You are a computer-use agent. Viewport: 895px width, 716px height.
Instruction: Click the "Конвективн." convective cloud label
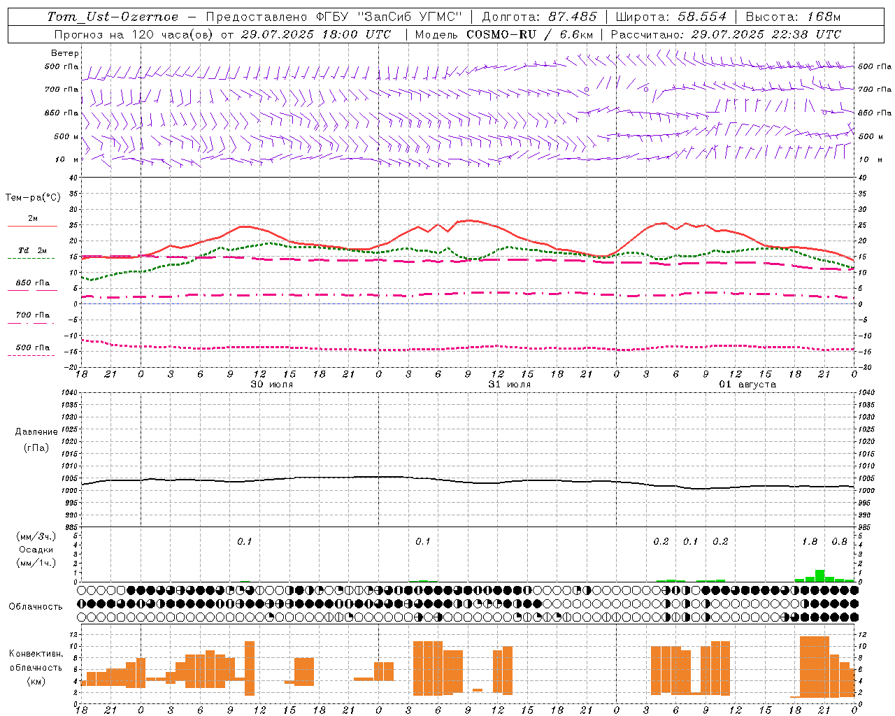tap(36, 654)
